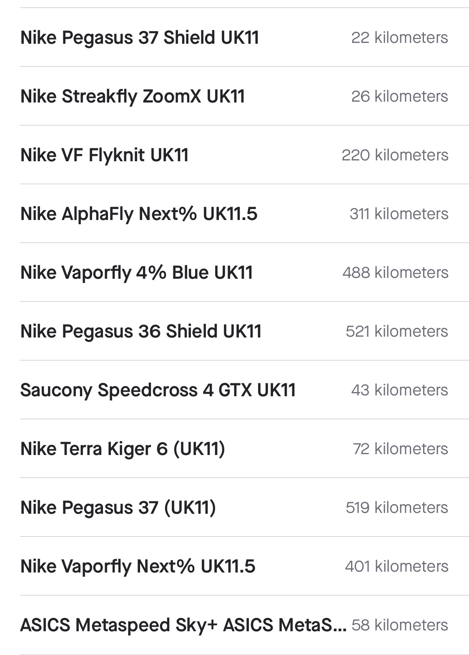The image size is (469, 655).
Task: Choose Saucony Speedcross 4 GTX UK11
Action: [x=234, y=390]
